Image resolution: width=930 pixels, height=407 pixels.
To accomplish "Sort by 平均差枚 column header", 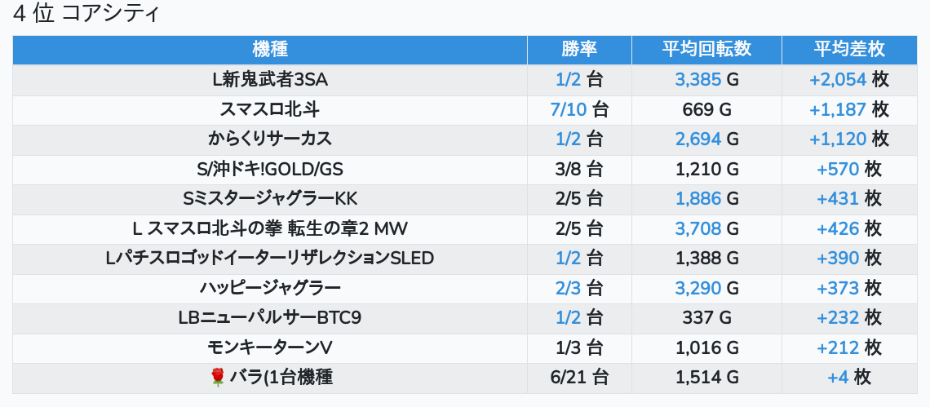I will 848,49.
